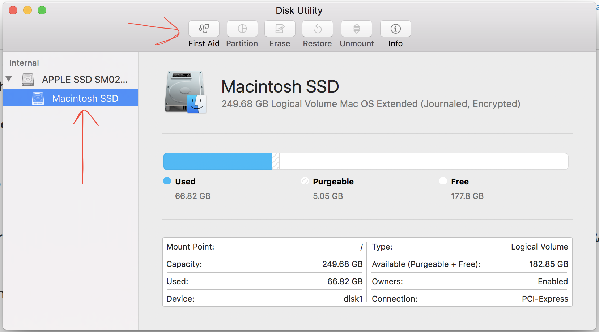Click the Restore toolbar icon
This screenshot has width=599, height=332.
tap(318, 29)
